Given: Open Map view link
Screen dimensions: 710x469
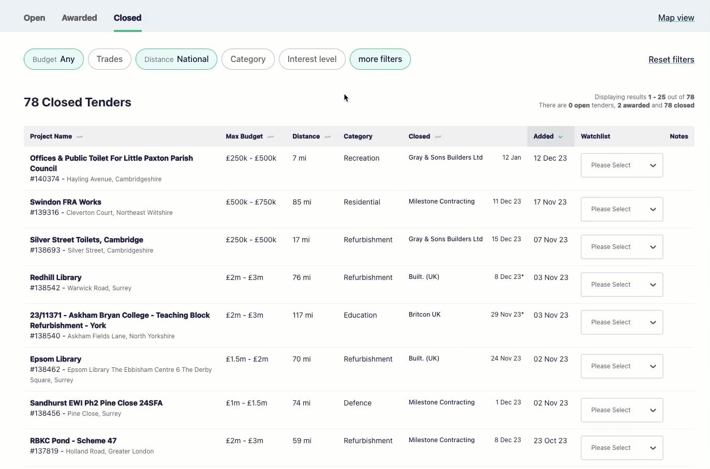Looking at the screenshot, I should click(x=676, y=18).
